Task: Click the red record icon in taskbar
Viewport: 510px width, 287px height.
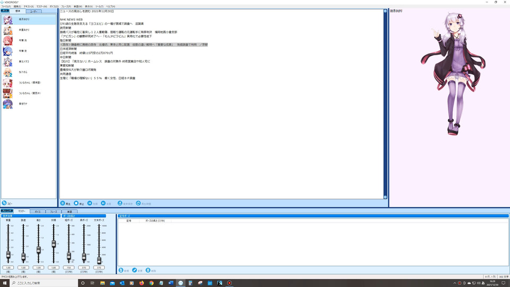Action: coord(229,283)
